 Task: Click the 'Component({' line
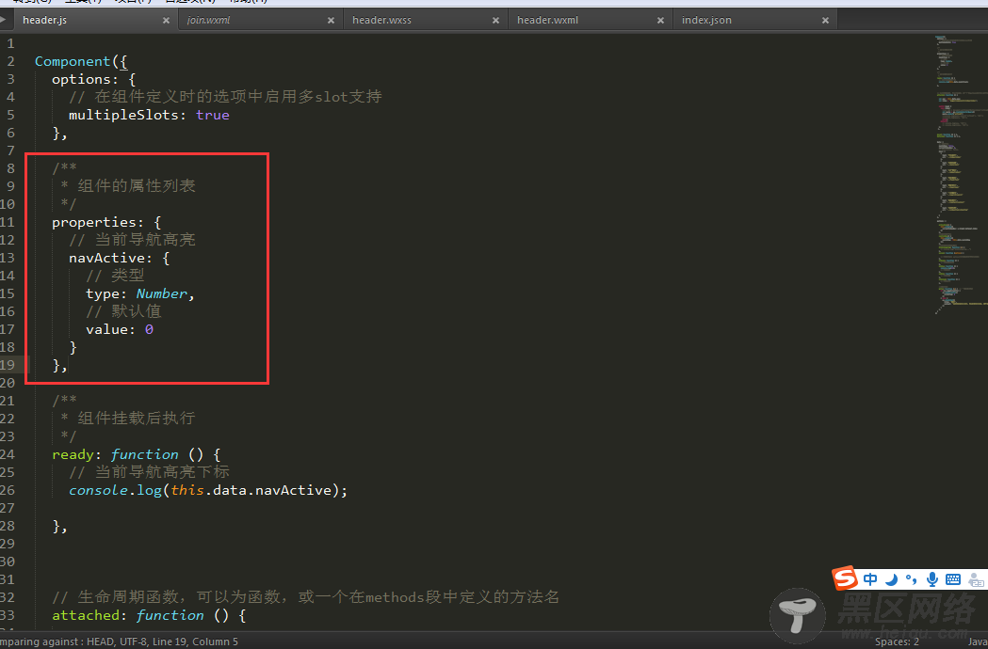81,61
